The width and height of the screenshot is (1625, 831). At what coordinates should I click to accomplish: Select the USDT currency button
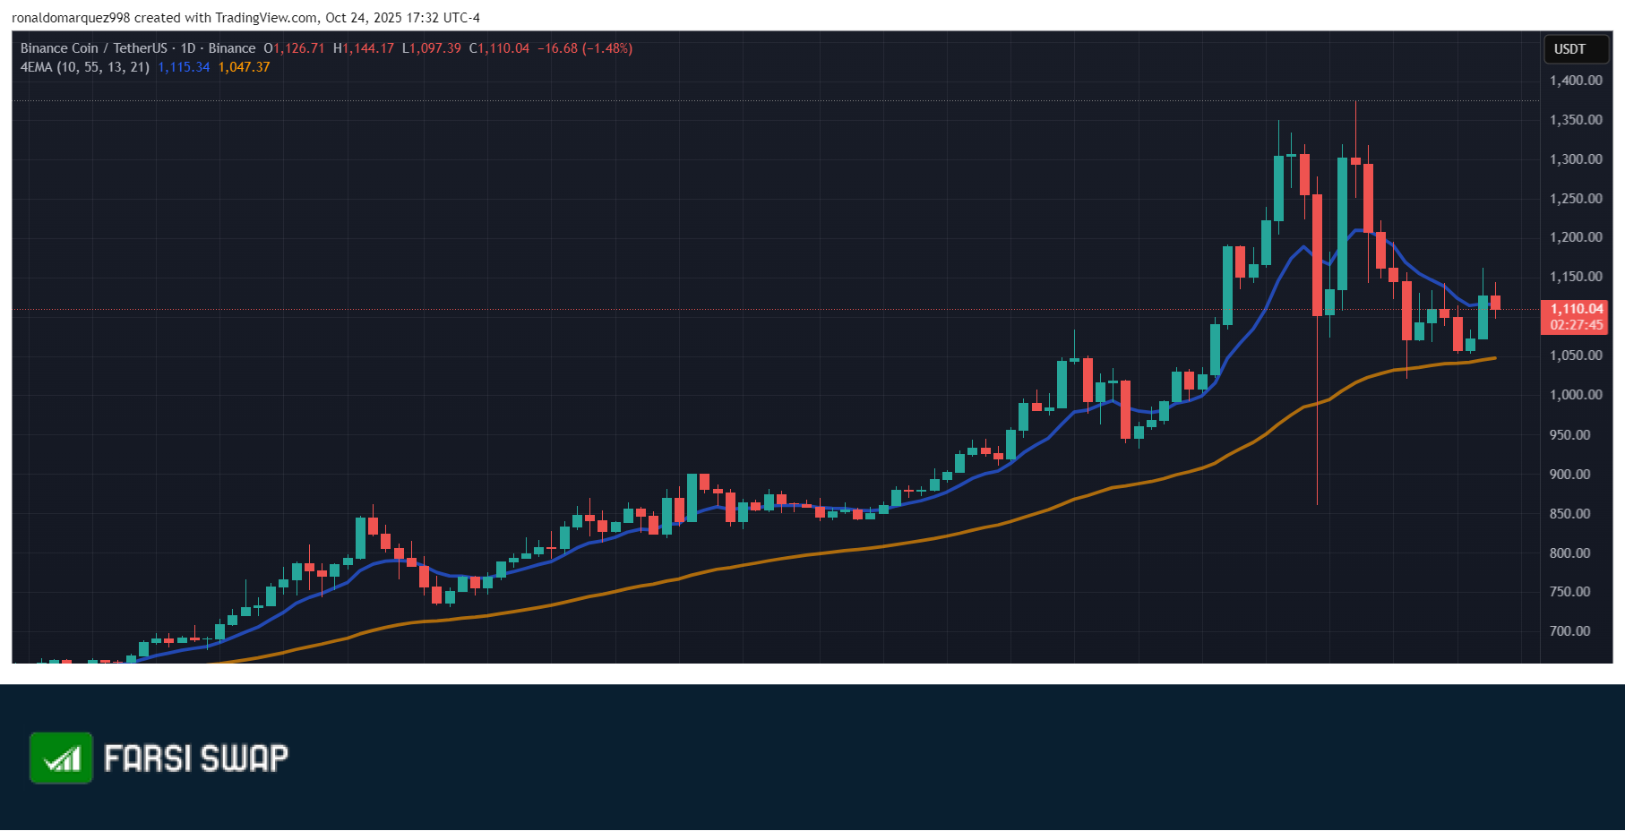pos(1569,49)
